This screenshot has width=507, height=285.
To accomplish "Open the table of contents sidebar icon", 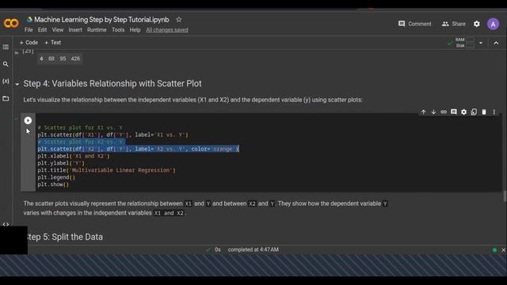I will coord(6,47).
